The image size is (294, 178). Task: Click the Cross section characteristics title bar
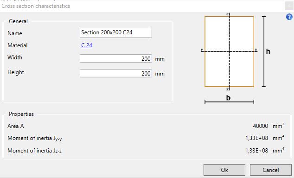(x=142, y=6)
